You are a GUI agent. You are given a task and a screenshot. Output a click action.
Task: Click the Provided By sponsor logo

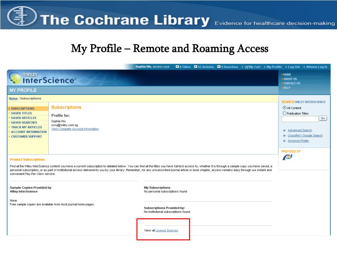[x=287, y=157]
